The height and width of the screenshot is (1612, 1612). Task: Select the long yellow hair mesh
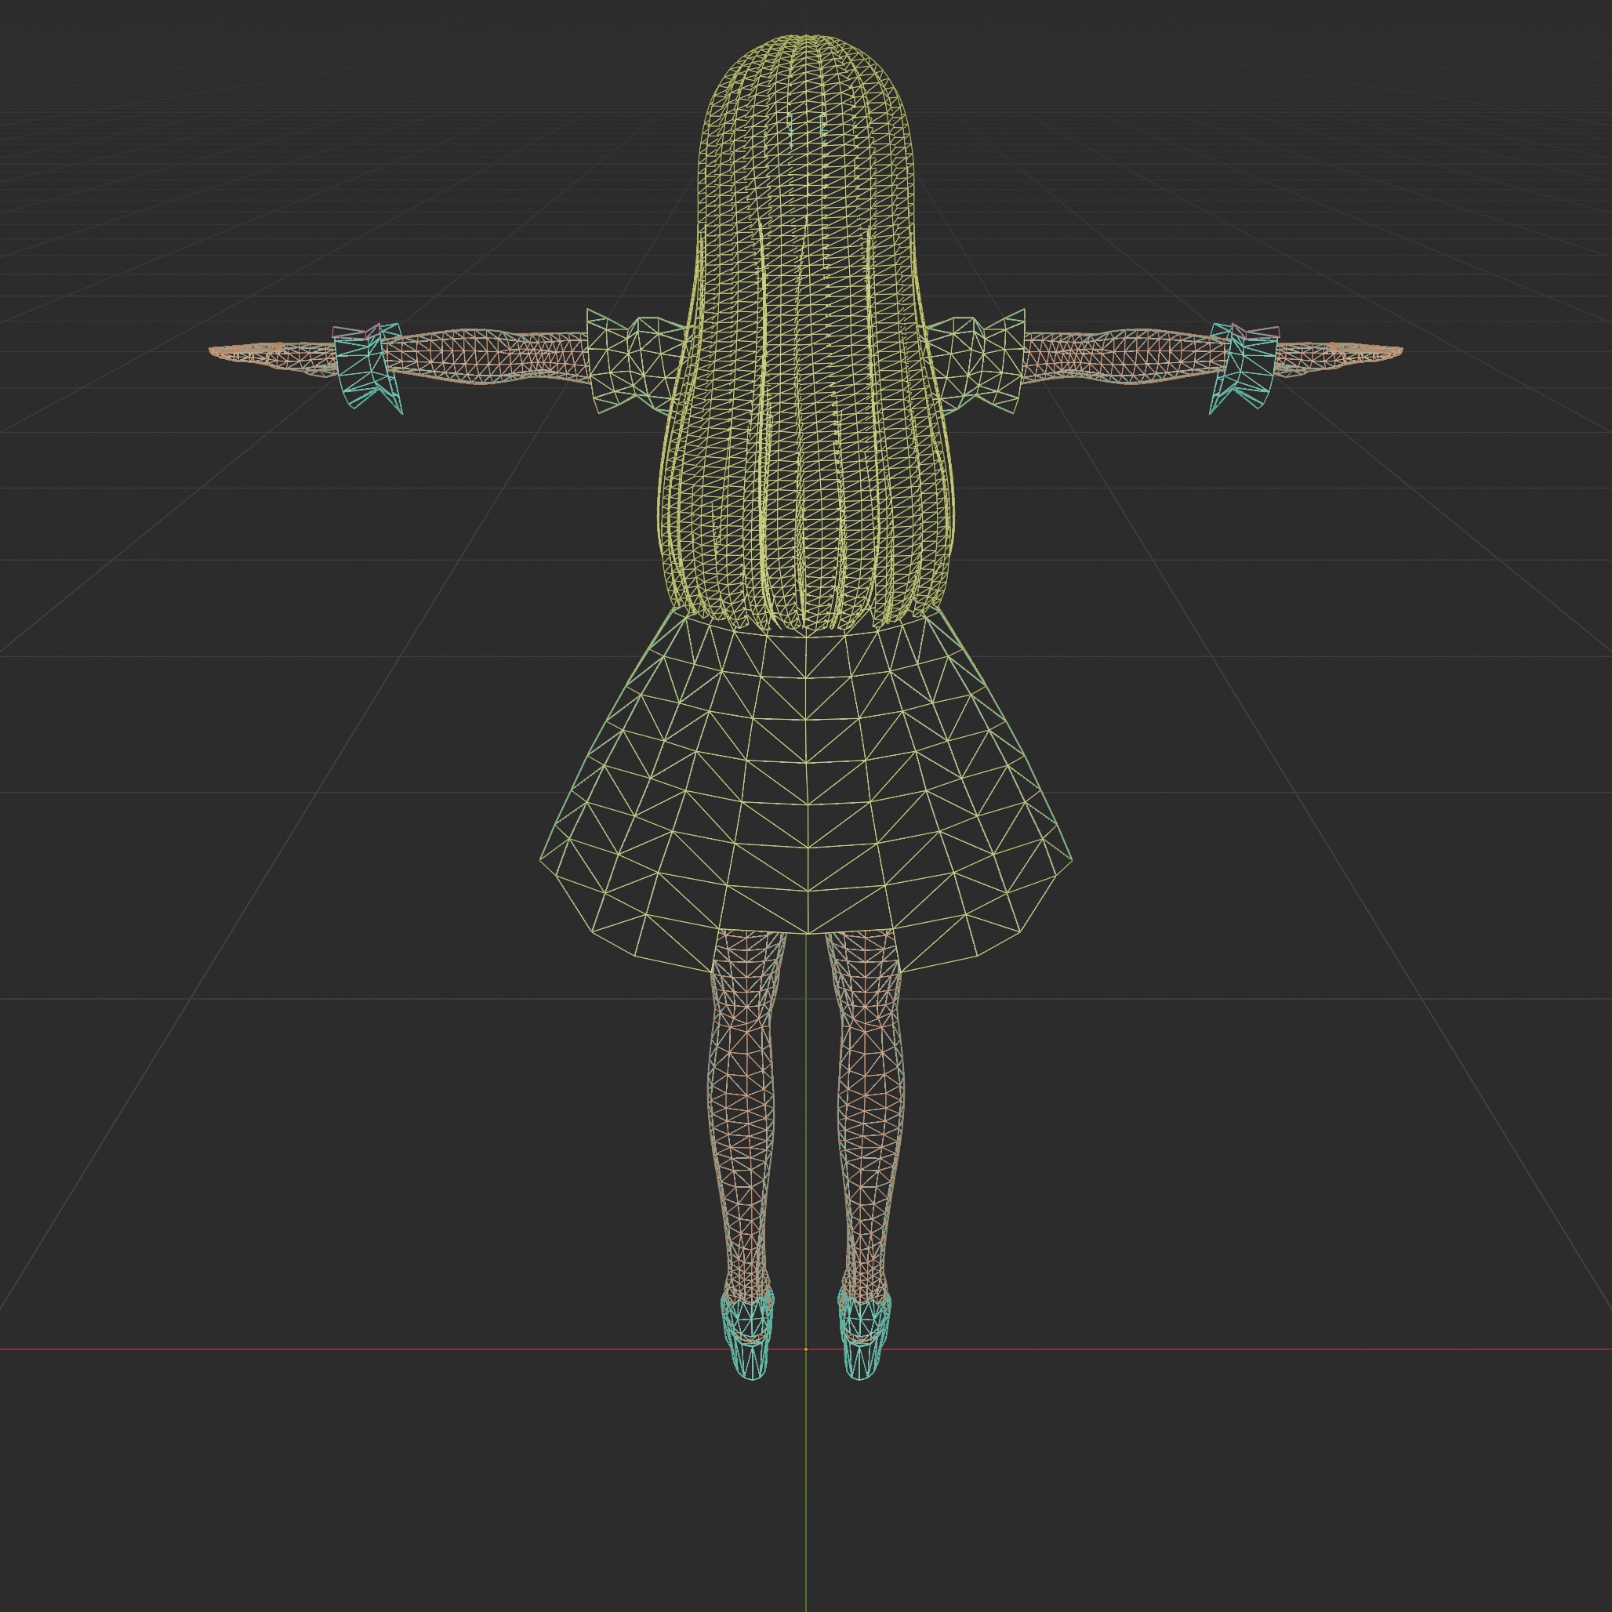pos(808,334)
